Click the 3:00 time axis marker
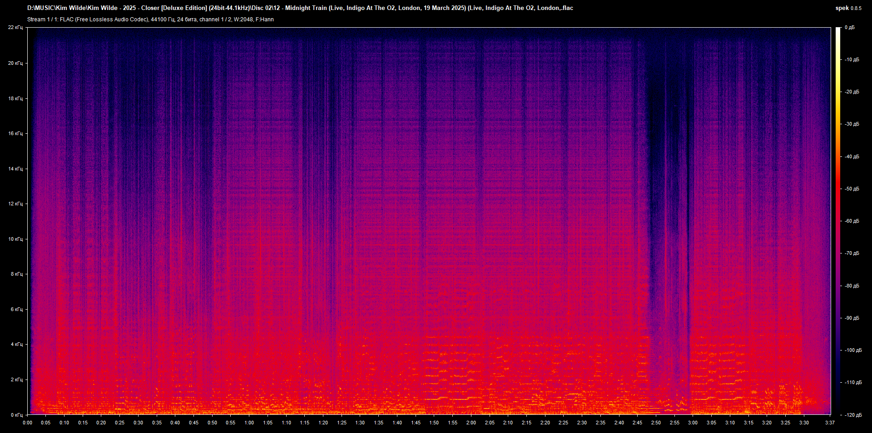The image size is (872, 433). [693, 423]
